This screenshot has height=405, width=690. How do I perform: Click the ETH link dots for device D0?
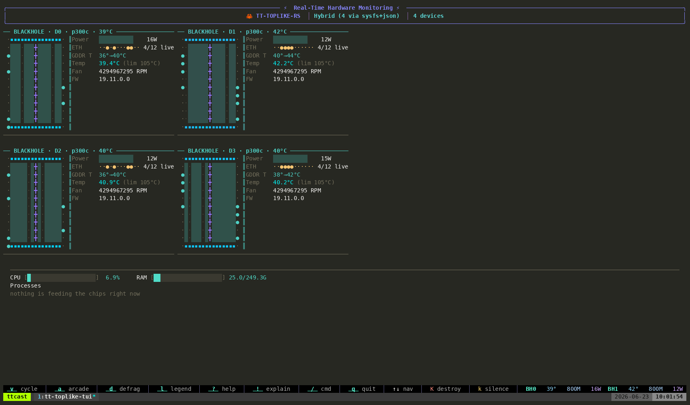point(120,48)
